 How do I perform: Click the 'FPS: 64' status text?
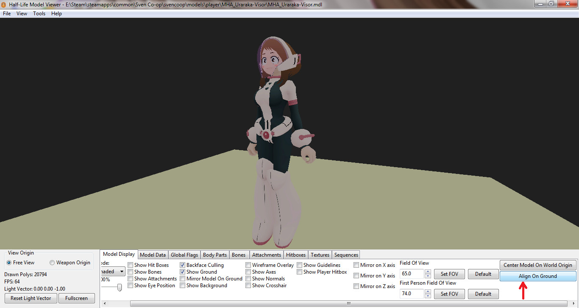click(12, 282)
